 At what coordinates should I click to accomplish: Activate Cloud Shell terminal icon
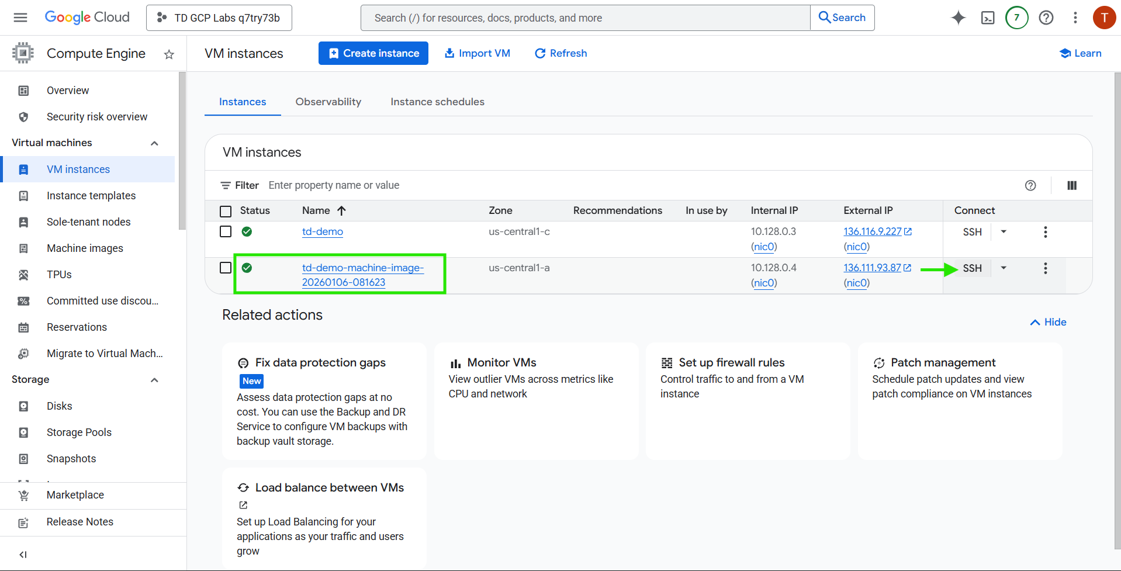click(x=987, y=18)
